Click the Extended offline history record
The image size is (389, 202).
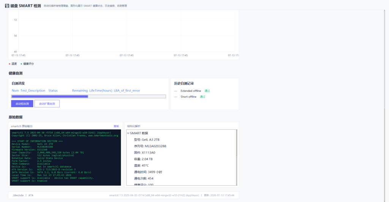coord(191,91)
